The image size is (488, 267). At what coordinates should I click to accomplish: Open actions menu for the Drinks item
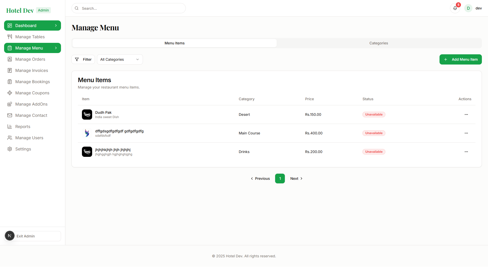pyautogui.click(x=466, y=152)
